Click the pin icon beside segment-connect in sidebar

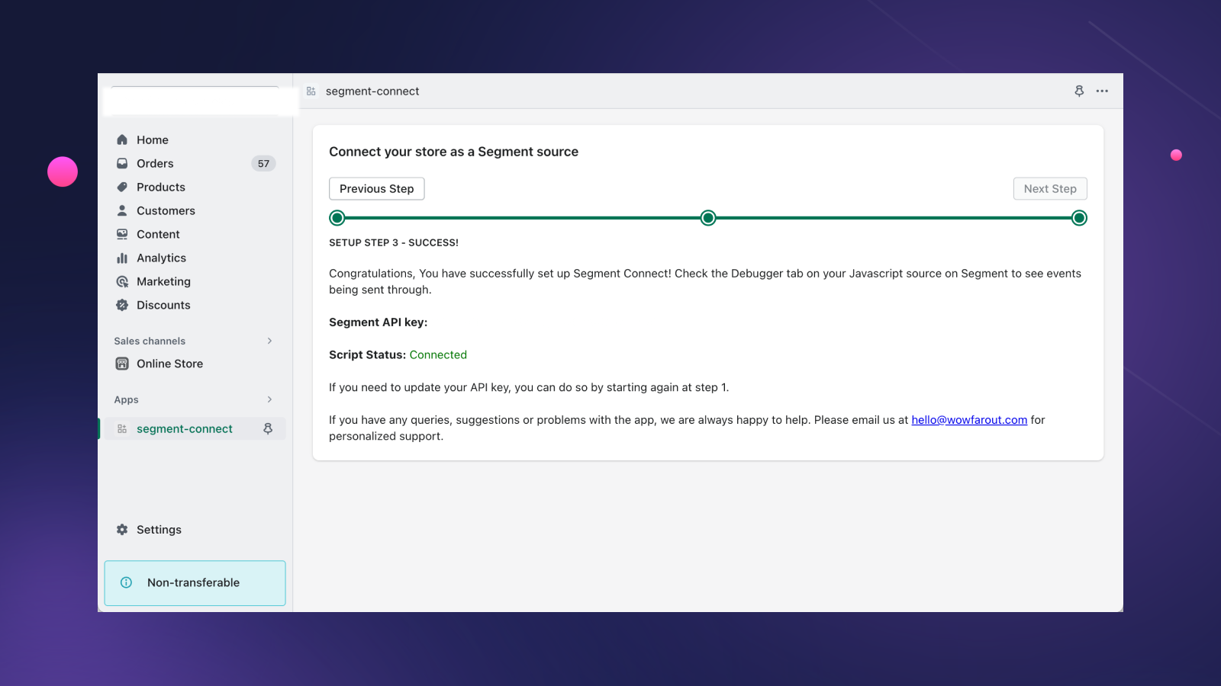[268, 428]
